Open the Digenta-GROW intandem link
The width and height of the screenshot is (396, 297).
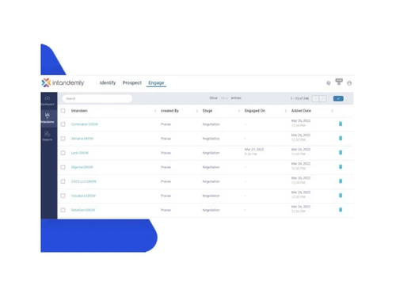pos(82,167)
